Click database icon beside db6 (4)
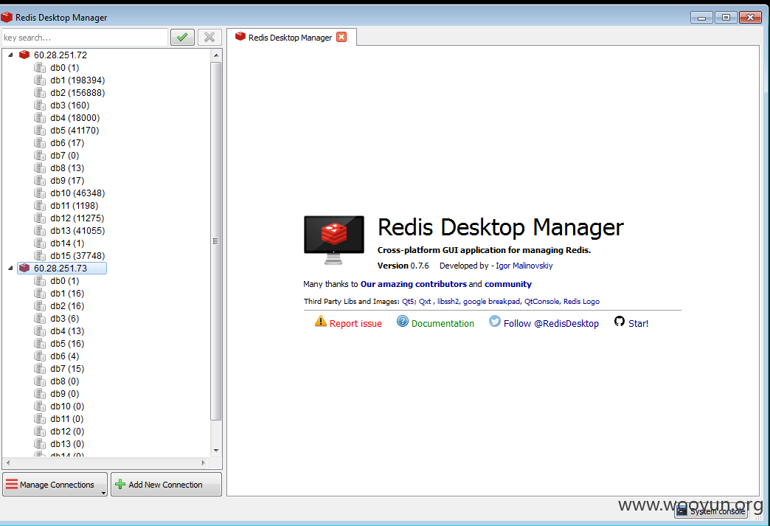The width and height of the screenshot is (770, 526). coord(40,356)
